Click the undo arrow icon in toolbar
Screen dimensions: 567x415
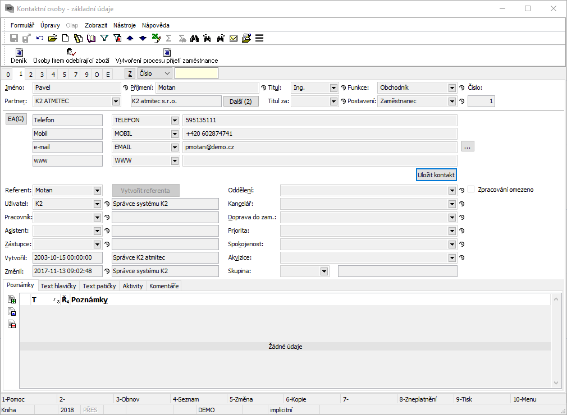(x=40, y=38)
